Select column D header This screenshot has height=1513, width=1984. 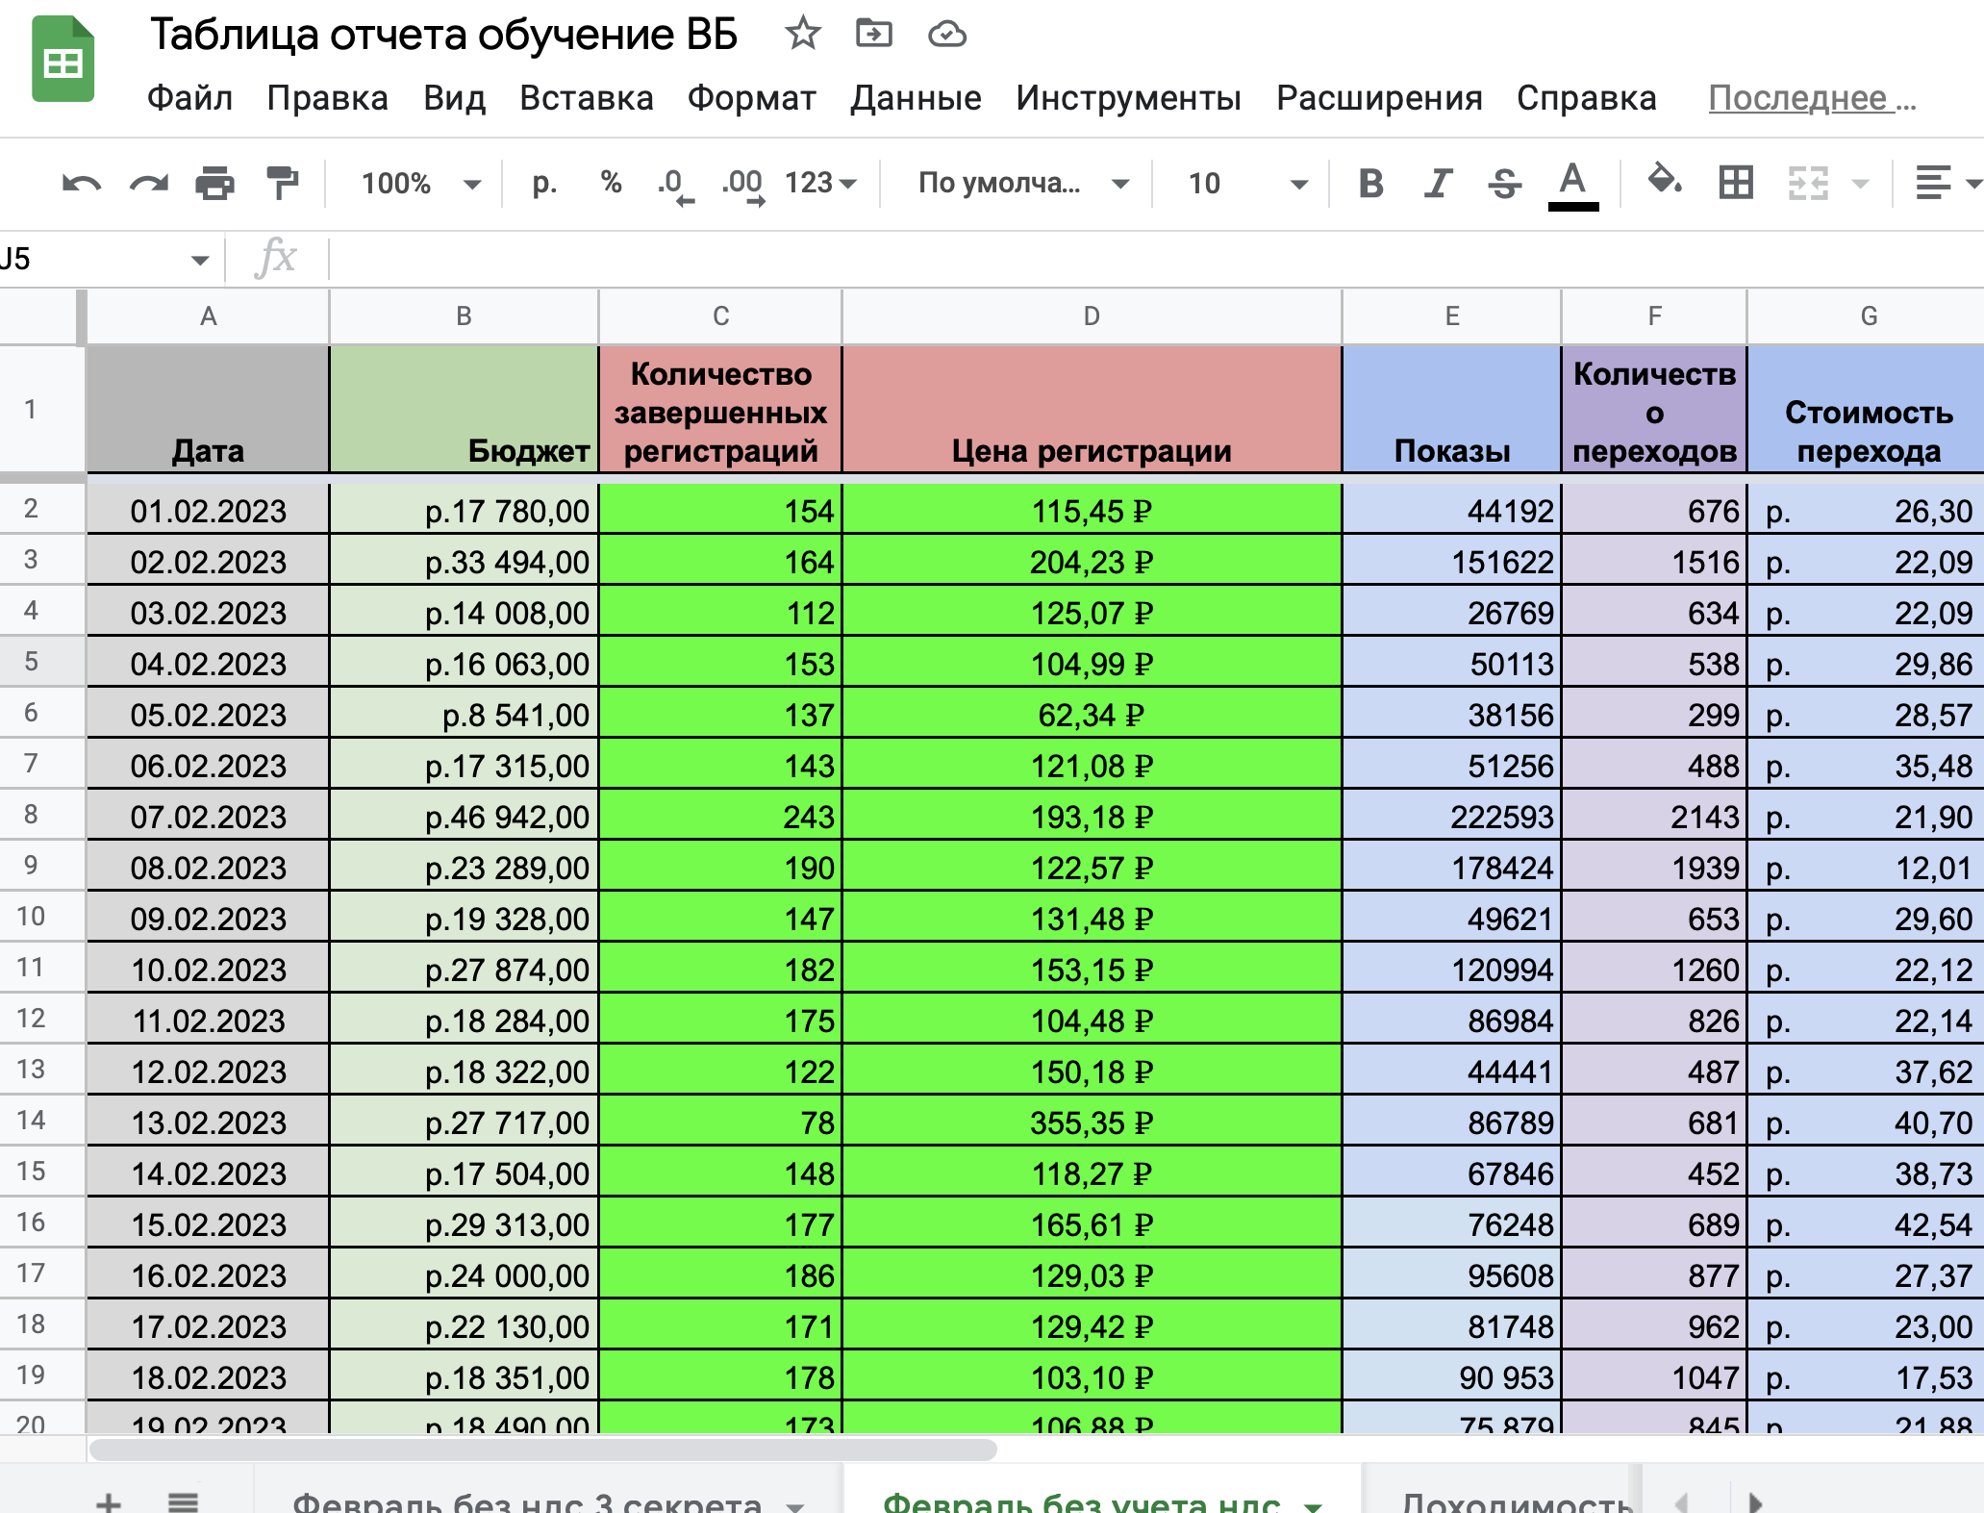1092,316
